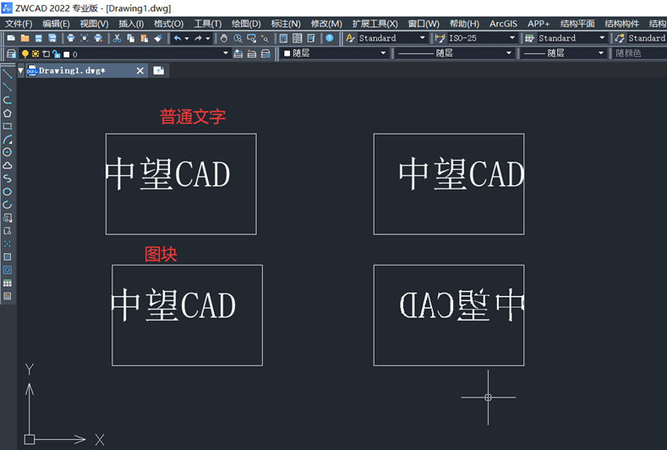Viewport: 667px width, 450px height.
Task: Click the Publish icon
Action: (x=98, y=38)
